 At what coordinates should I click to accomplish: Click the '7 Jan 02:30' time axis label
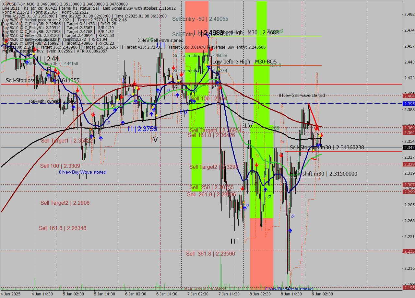(x=198, y=294)
